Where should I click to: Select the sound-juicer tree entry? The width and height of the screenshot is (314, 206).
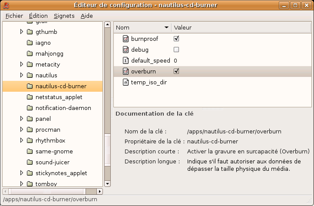point(53,162)
